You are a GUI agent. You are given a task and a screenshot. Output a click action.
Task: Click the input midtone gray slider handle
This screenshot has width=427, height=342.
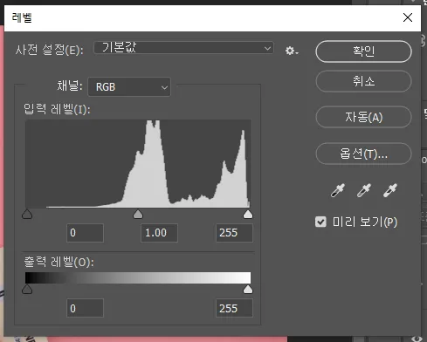tap(138, 215)
